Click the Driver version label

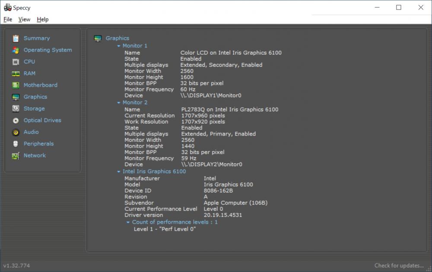pos(144,215)
